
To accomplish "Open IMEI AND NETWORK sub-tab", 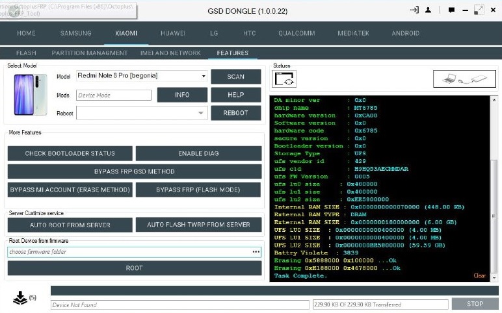I will pos(170,53).
